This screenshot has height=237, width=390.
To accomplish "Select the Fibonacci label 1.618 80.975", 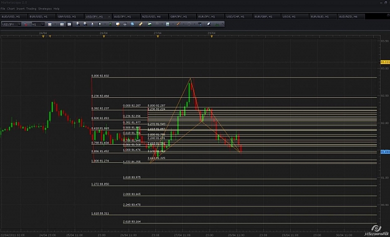I will tap(132, 177).
